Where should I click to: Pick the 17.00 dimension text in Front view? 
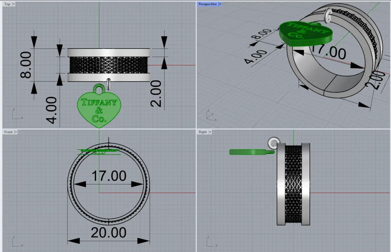109,176
